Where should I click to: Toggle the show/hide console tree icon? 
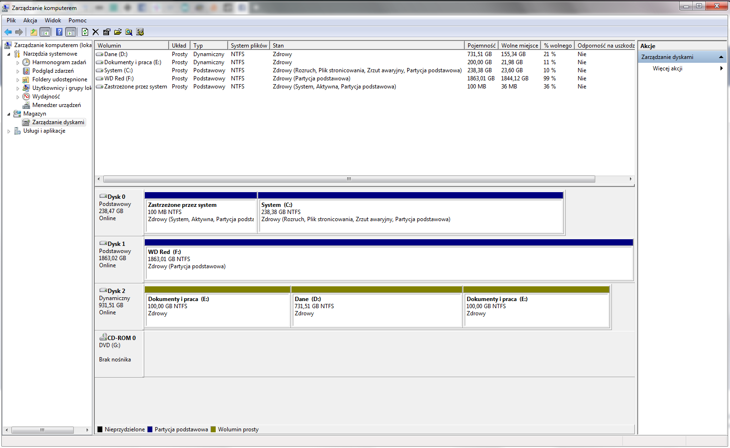pos(45,32)
